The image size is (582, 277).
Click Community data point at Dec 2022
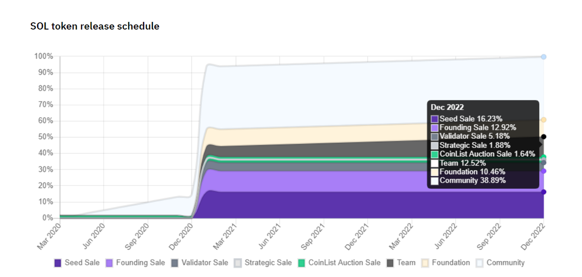click(544, 57)
